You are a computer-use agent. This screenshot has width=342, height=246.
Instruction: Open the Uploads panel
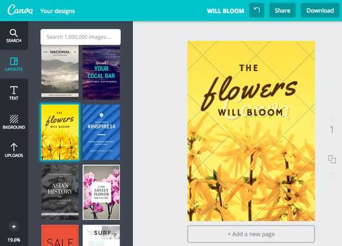(x=14, y=150)
